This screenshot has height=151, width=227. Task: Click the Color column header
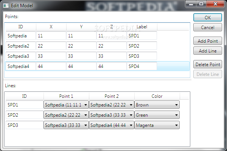157,96
